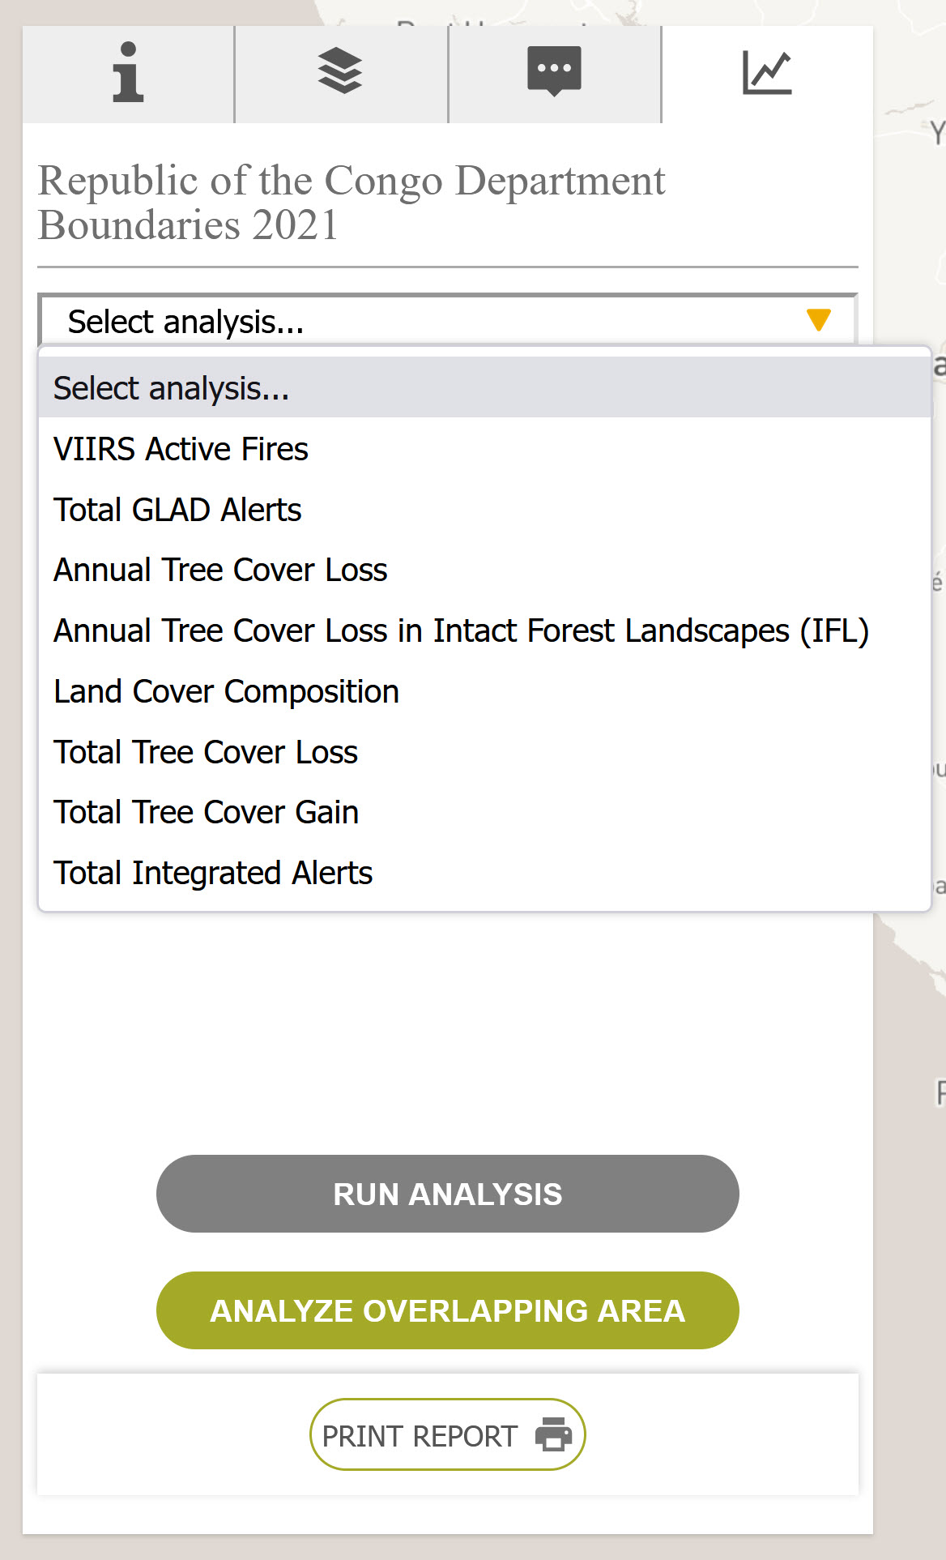Choose Land Cover Composition analysis

coord(226,692)
